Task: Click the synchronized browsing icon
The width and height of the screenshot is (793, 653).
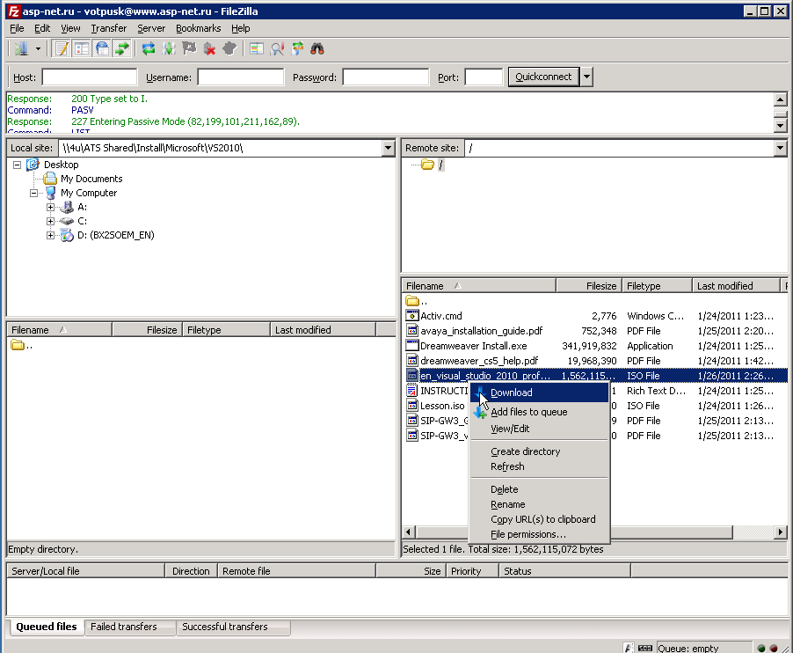Action: [297, 48]
